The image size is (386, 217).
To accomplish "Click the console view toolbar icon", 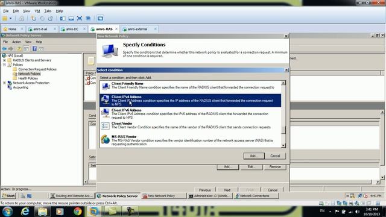I will [x=100, y=19].
